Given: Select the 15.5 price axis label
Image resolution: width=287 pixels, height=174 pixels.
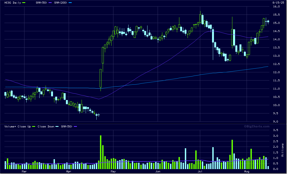Looking at the screenshot, I should [276, 15].
